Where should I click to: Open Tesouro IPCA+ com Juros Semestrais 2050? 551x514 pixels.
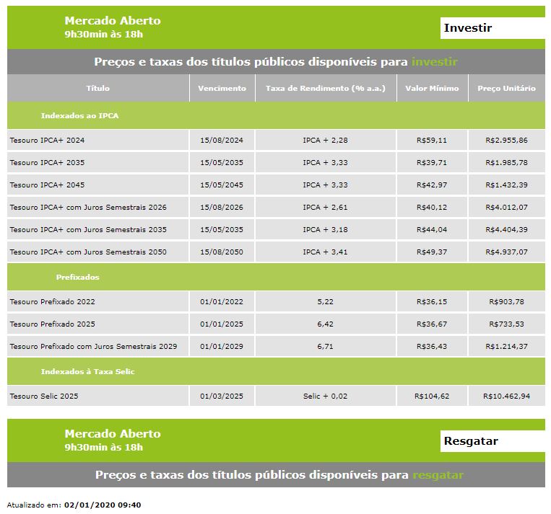(88, 252)
